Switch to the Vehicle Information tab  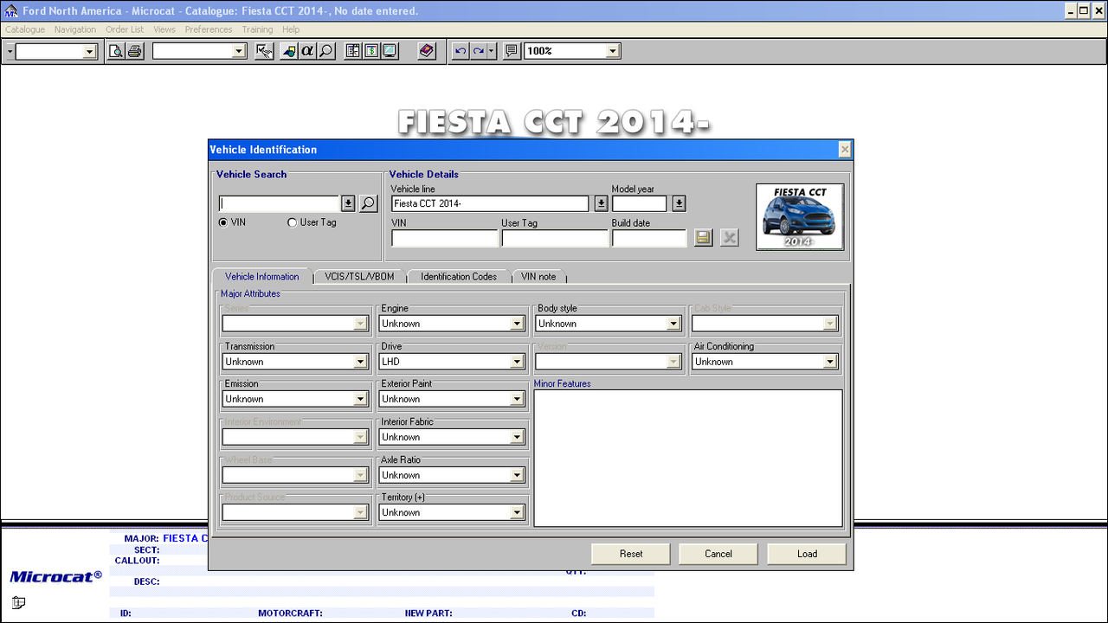coord(262,277)
